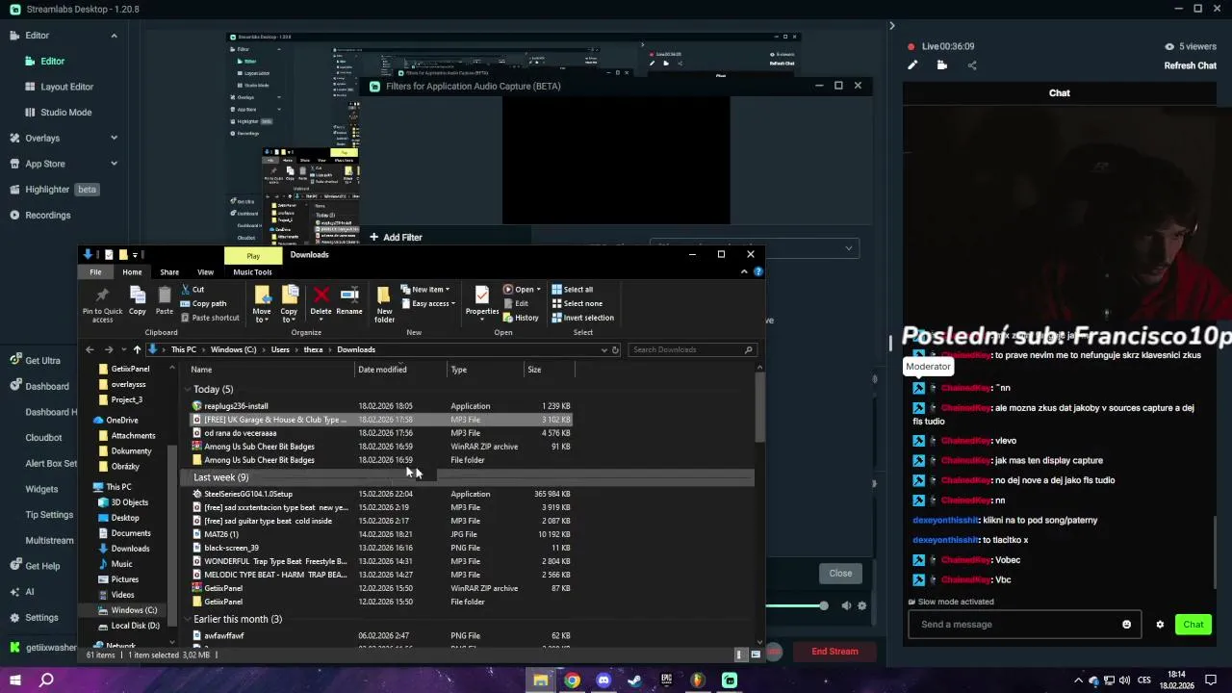Click the Play contextual tab
The height and width of the screenshot is (693, 1232).
point(253,255)
